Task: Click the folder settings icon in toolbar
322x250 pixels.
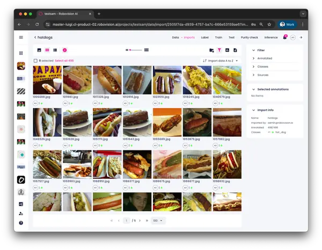Action: 211,50
